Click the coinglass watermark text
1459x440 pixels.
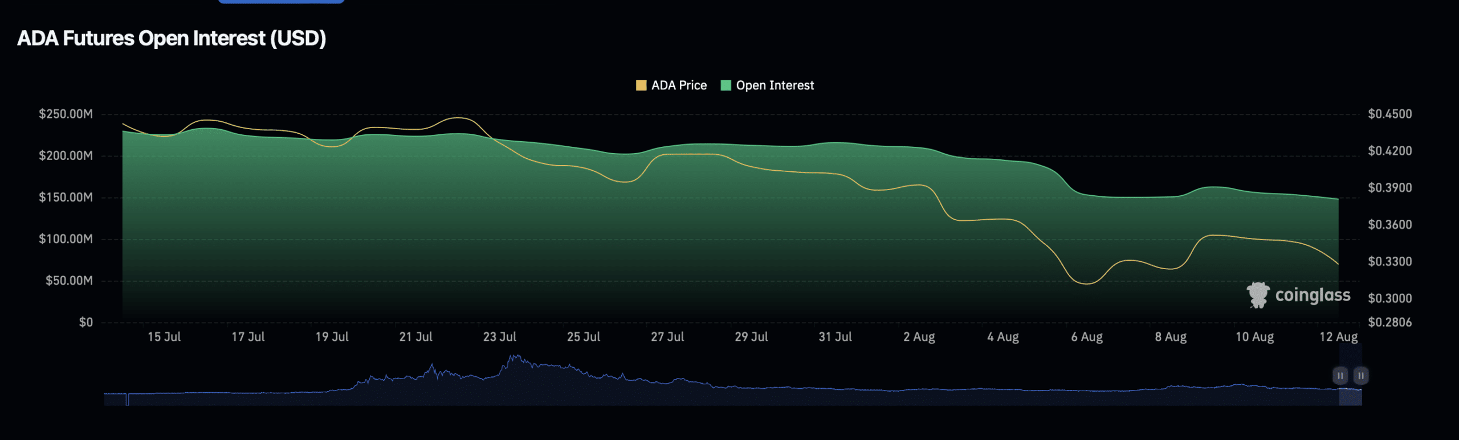coord(1313,295)
